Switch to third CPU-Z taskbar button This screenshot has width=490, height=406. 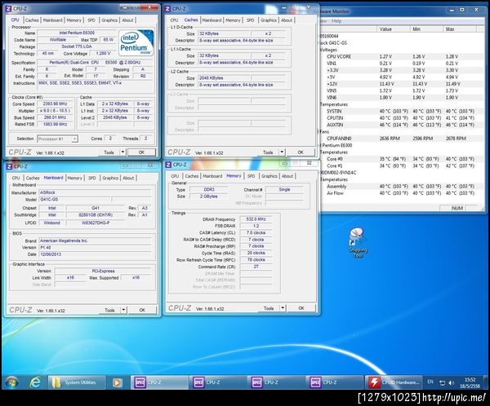tap(276, 382)
